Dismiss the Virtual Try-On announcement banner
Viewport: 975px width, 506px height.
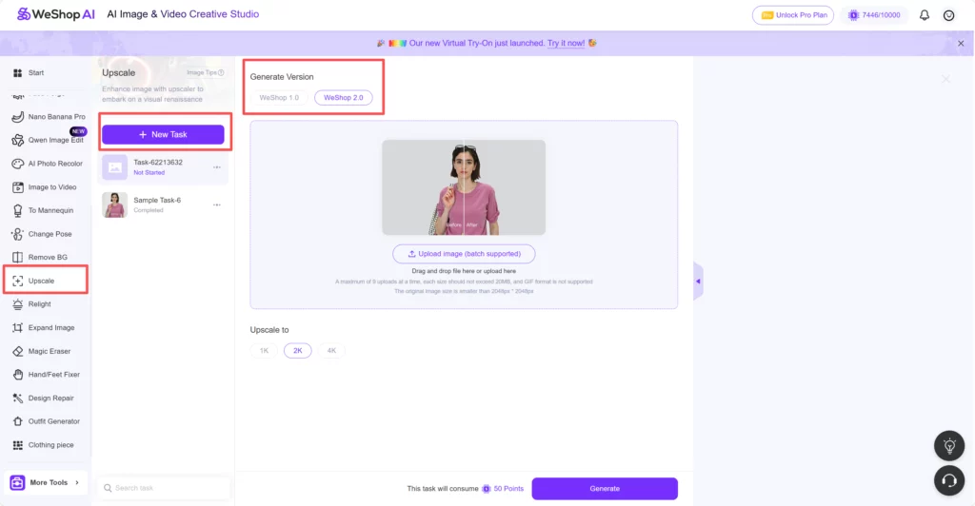tap(961, 44)
